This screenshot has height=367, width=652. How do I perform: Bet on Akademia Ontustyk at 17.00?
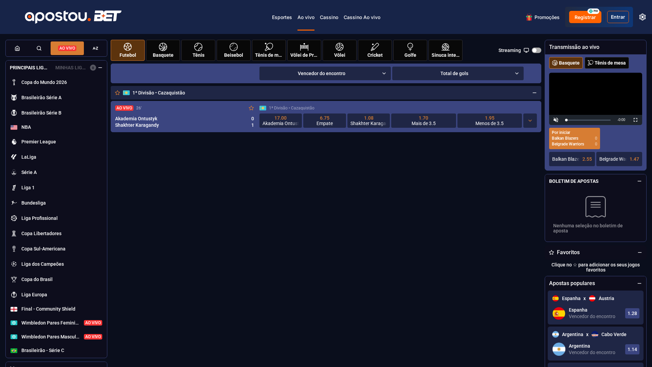[x=280, y=121]
